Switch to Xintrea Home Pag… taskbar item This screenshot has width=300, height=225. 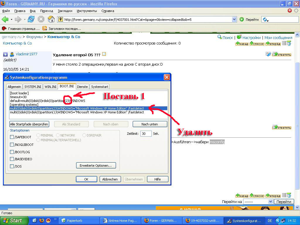point(120,221)
